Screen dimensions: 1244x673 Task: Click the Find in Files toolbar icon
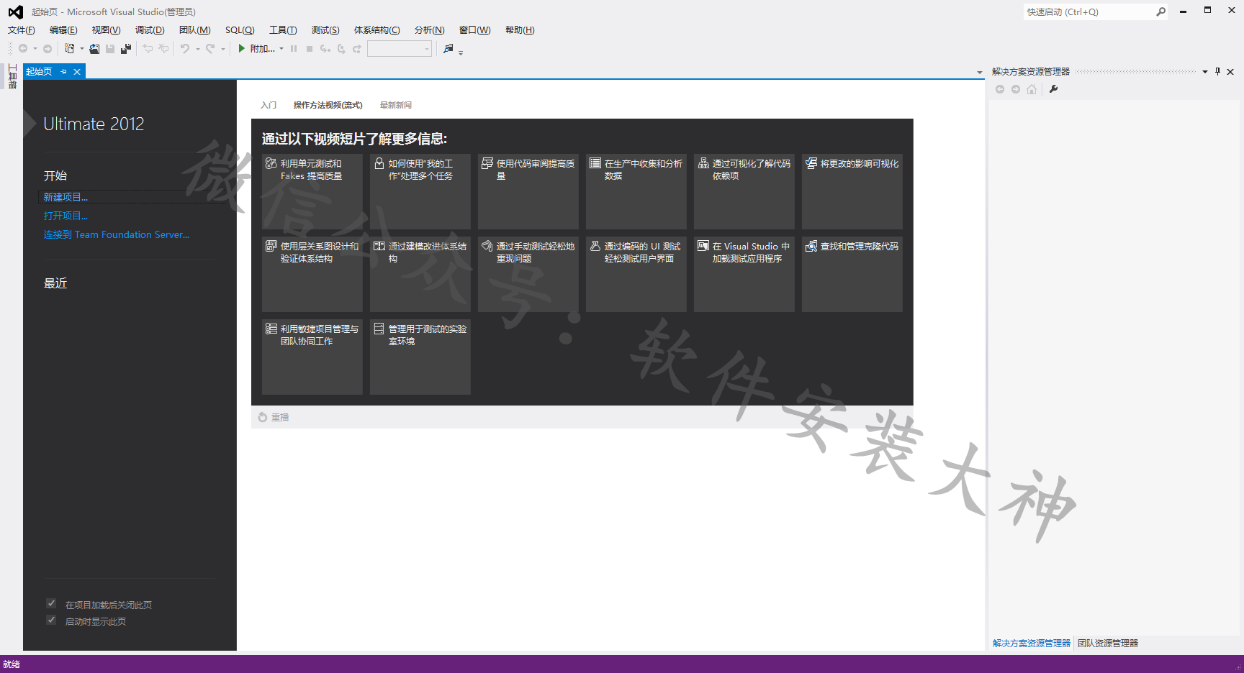[449, 49]
